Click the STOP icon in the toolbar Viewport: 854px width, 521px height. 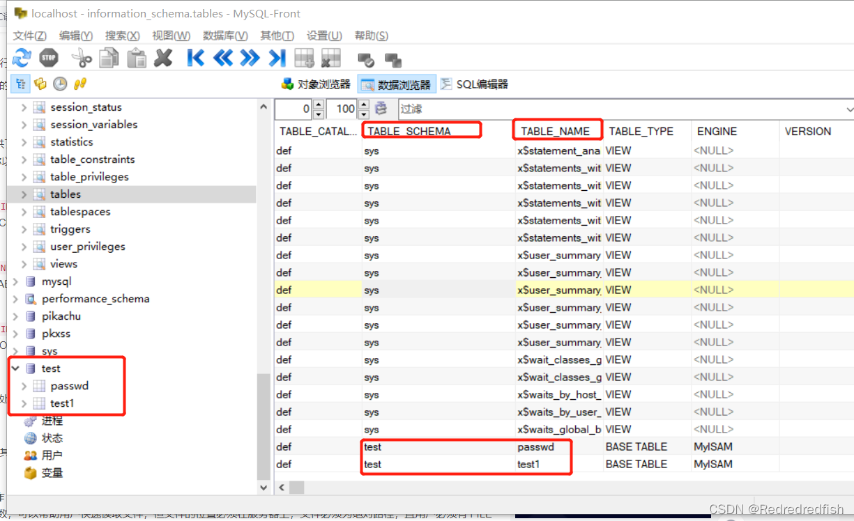49,58
